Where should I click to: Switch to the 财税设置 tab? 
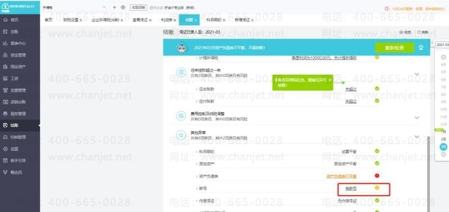coord(71,20)
